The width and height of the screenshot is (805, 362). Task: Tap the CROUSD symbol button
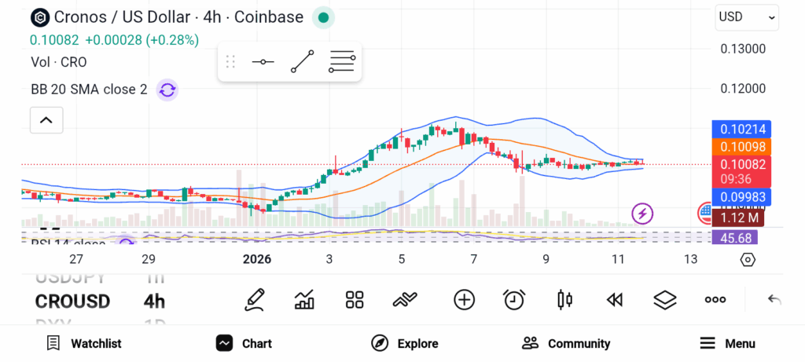[x=72, y=302]
